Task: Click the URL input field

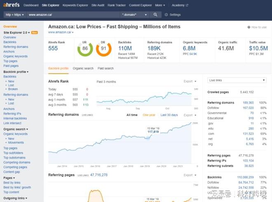Action: (x=73, y=15)
